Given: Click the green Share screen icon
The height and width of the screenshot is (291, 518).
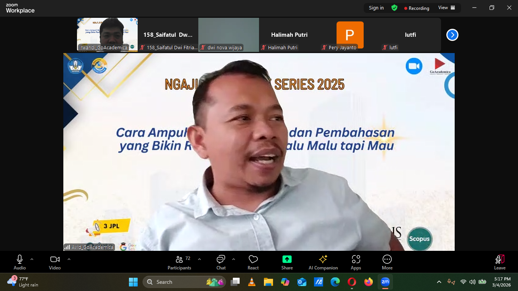Looking at the screenshot, I should click(x=287, y=260).
